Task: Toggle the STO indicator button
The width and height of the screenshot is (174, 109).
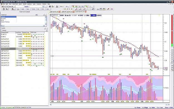Action: [43, 9]
